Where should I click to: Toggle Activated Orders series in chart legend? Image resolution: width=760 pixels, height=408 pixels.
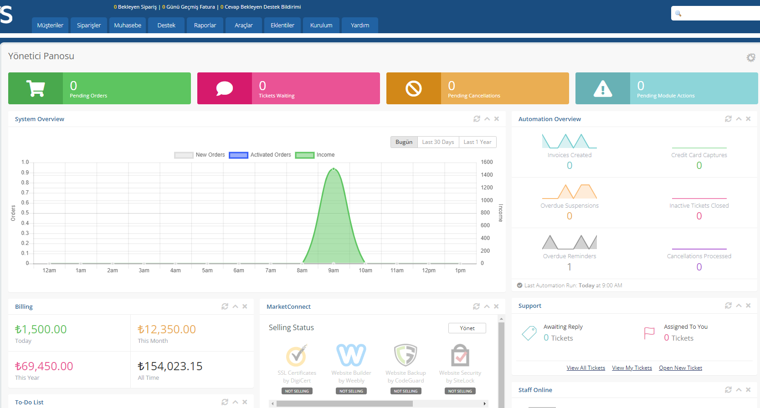coord(260,155)
